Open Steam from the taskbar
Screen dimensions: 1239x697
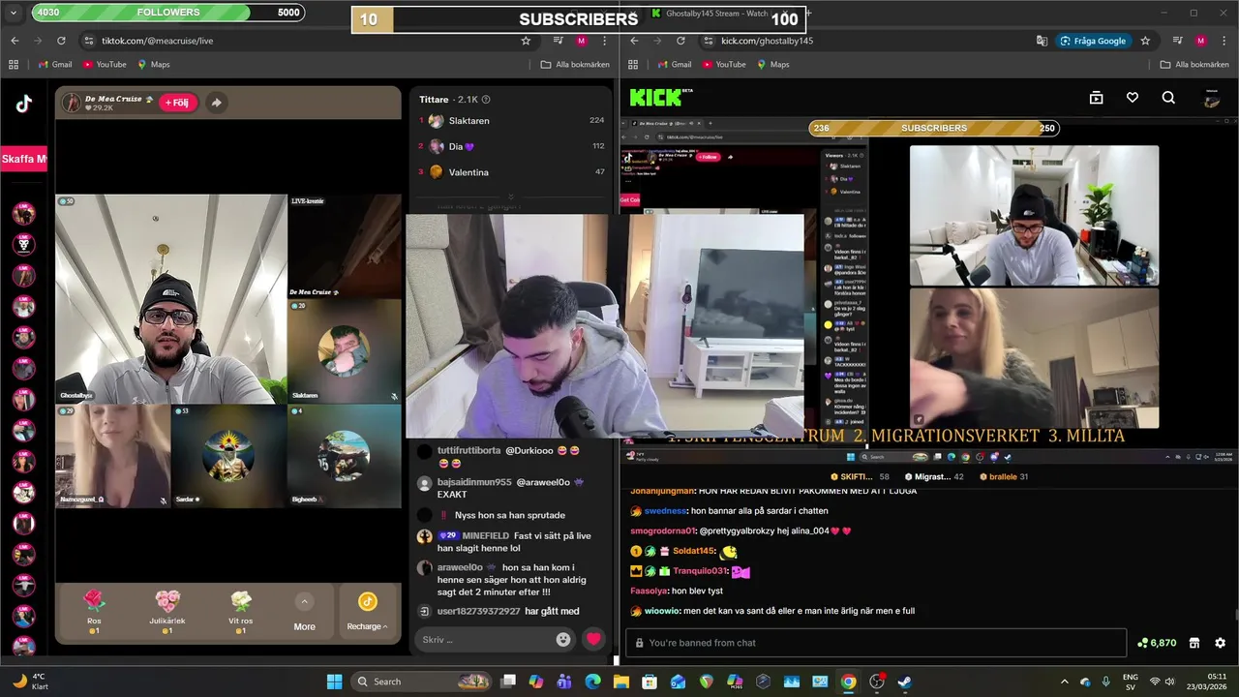(x=904, y=682)
